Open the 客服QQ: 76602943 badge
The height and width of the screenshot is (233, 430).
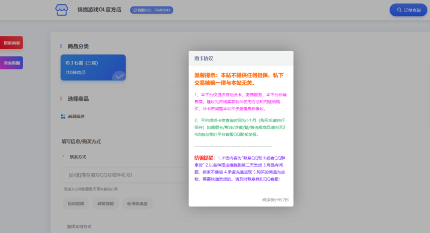pyautogui.click(x=152, y=10)
